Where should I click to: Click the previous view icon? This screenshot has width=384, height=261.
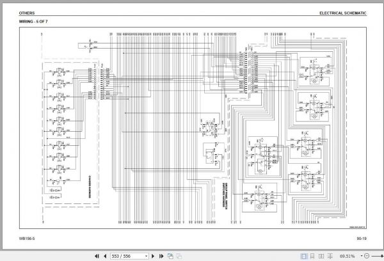(x=170, y=256)
